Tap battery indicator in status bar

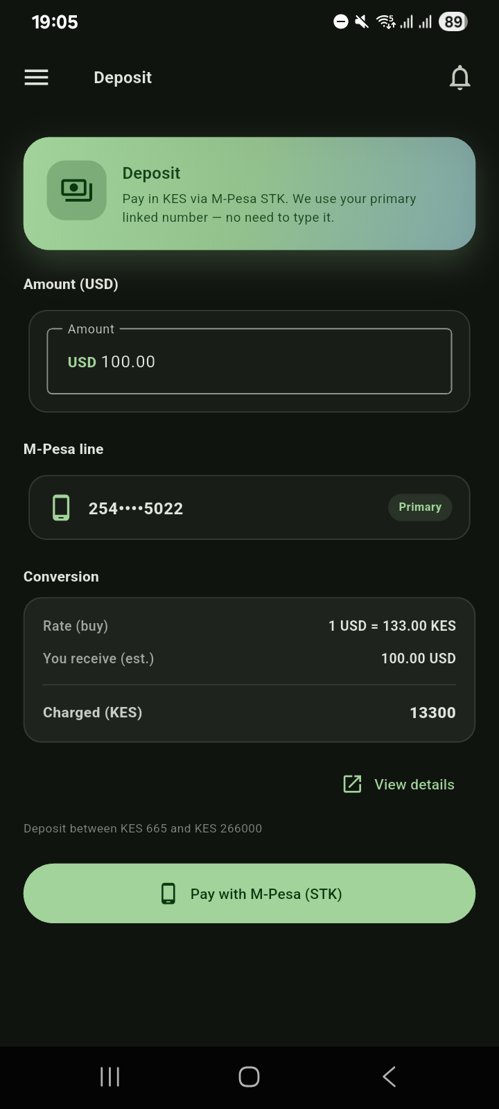(453, 22)
